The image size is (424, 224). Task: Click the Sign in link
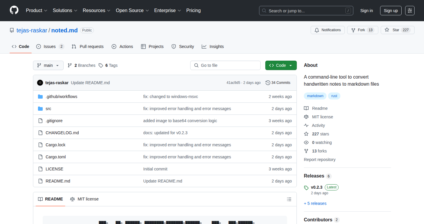coord(367,11)
